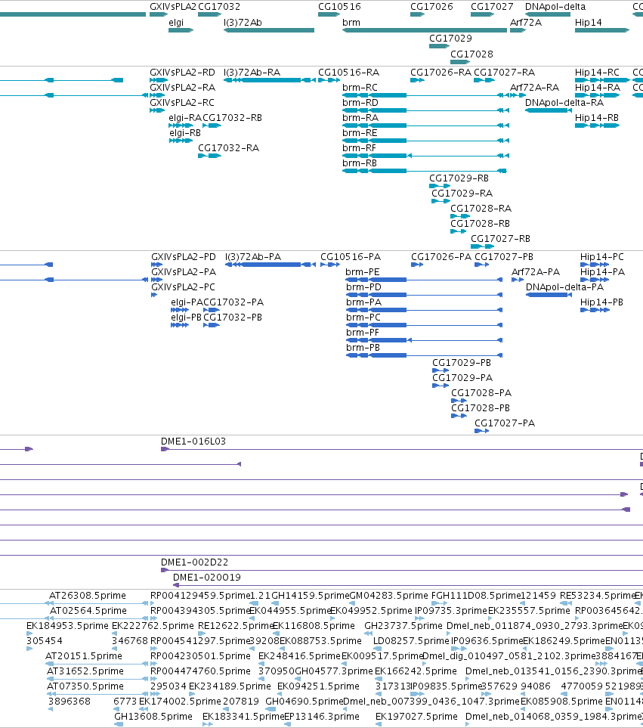Select protein CG17027-PA
The height and width of the screenshot is (728, 643).
481,431
